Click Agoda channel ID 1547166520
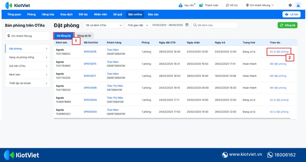Viewport: 306px width, 162px height. [63, 90]
